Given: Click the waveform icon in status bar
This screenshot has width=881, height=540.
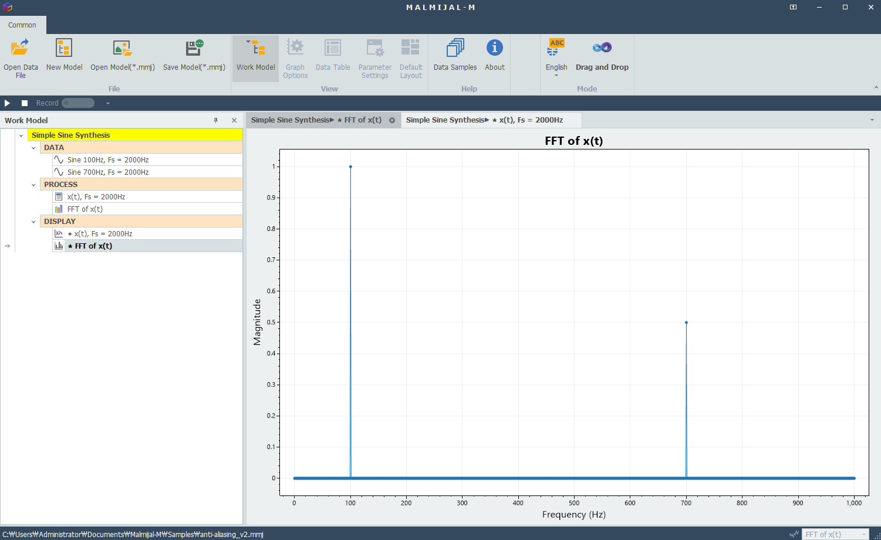Looking at the screenshot, I should point(794,534).
